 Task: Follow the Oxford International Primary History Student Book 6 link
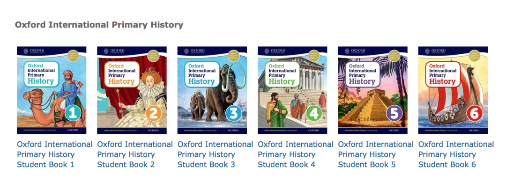click(456, 154)
